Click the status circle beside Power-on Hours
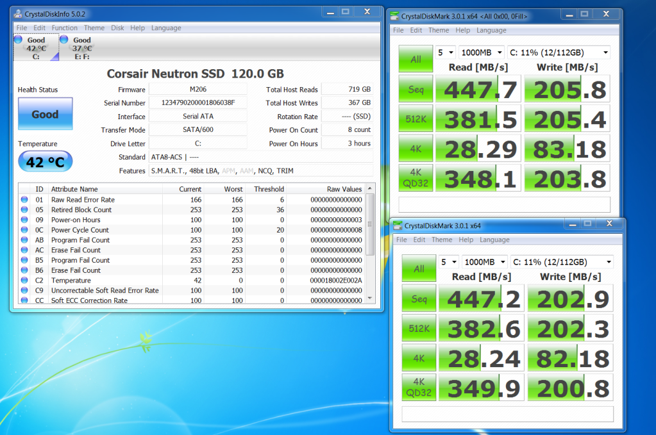This screenshot has height=435, width=656. click(x=24, y=220)
